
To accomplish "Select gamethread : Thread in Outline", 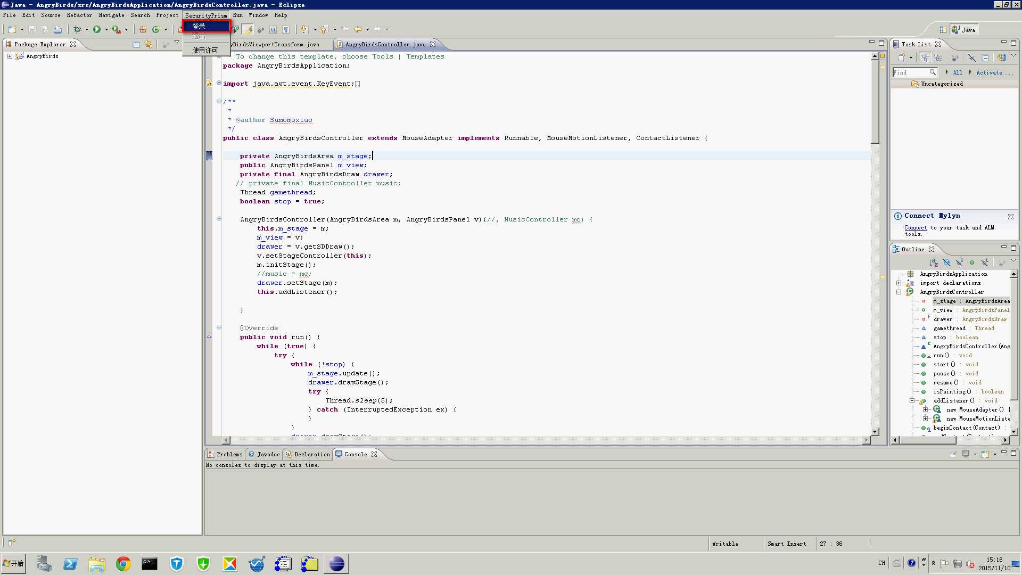I will coord(963,328).
